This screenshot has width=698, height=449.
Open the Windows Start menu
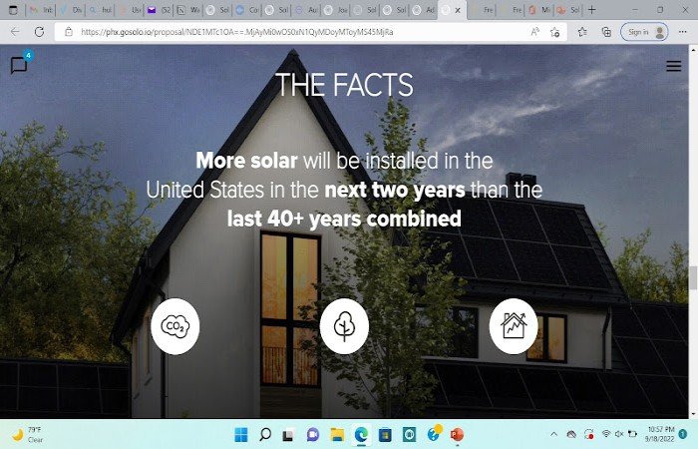click(240, 434)
